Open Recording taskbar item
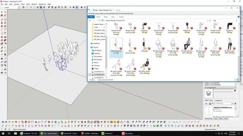 click(131, 133)
